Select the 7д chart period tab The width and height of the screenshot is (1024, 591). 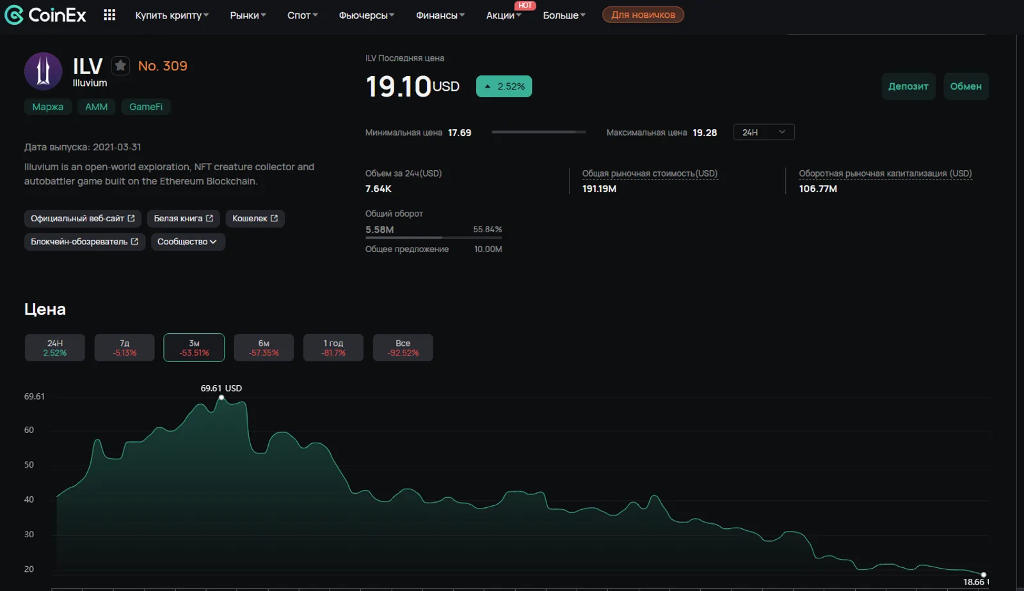[125, 347]
